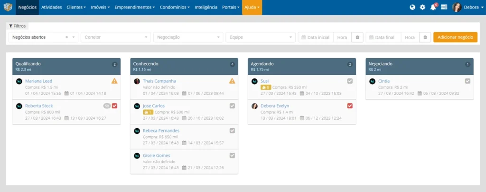This screenshot has width=486, height=192.
Task: Open the Susi deal
Action: coord(265,81)
